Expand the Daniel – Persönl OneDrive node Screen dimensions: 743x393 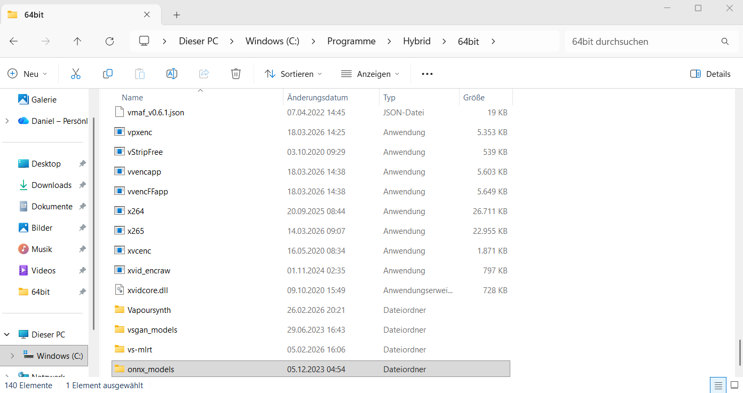7,121
